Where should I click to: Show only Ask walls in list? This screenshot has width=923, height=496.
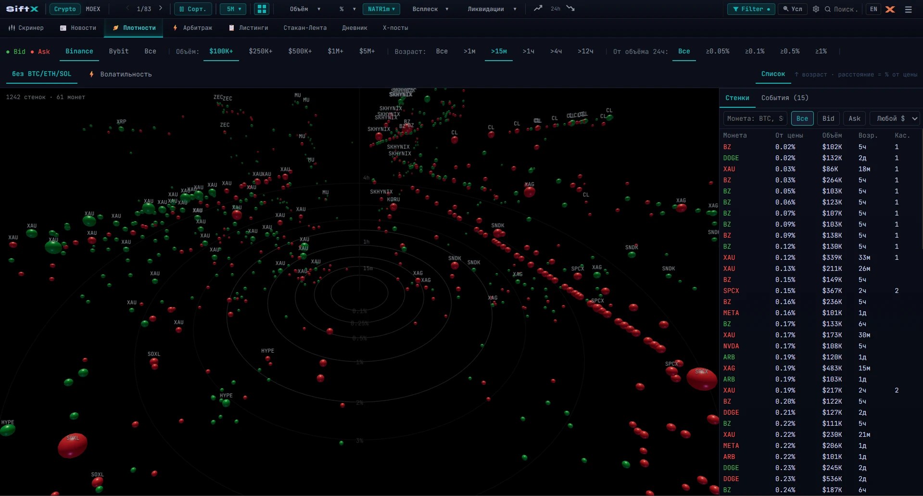point(854,118)
